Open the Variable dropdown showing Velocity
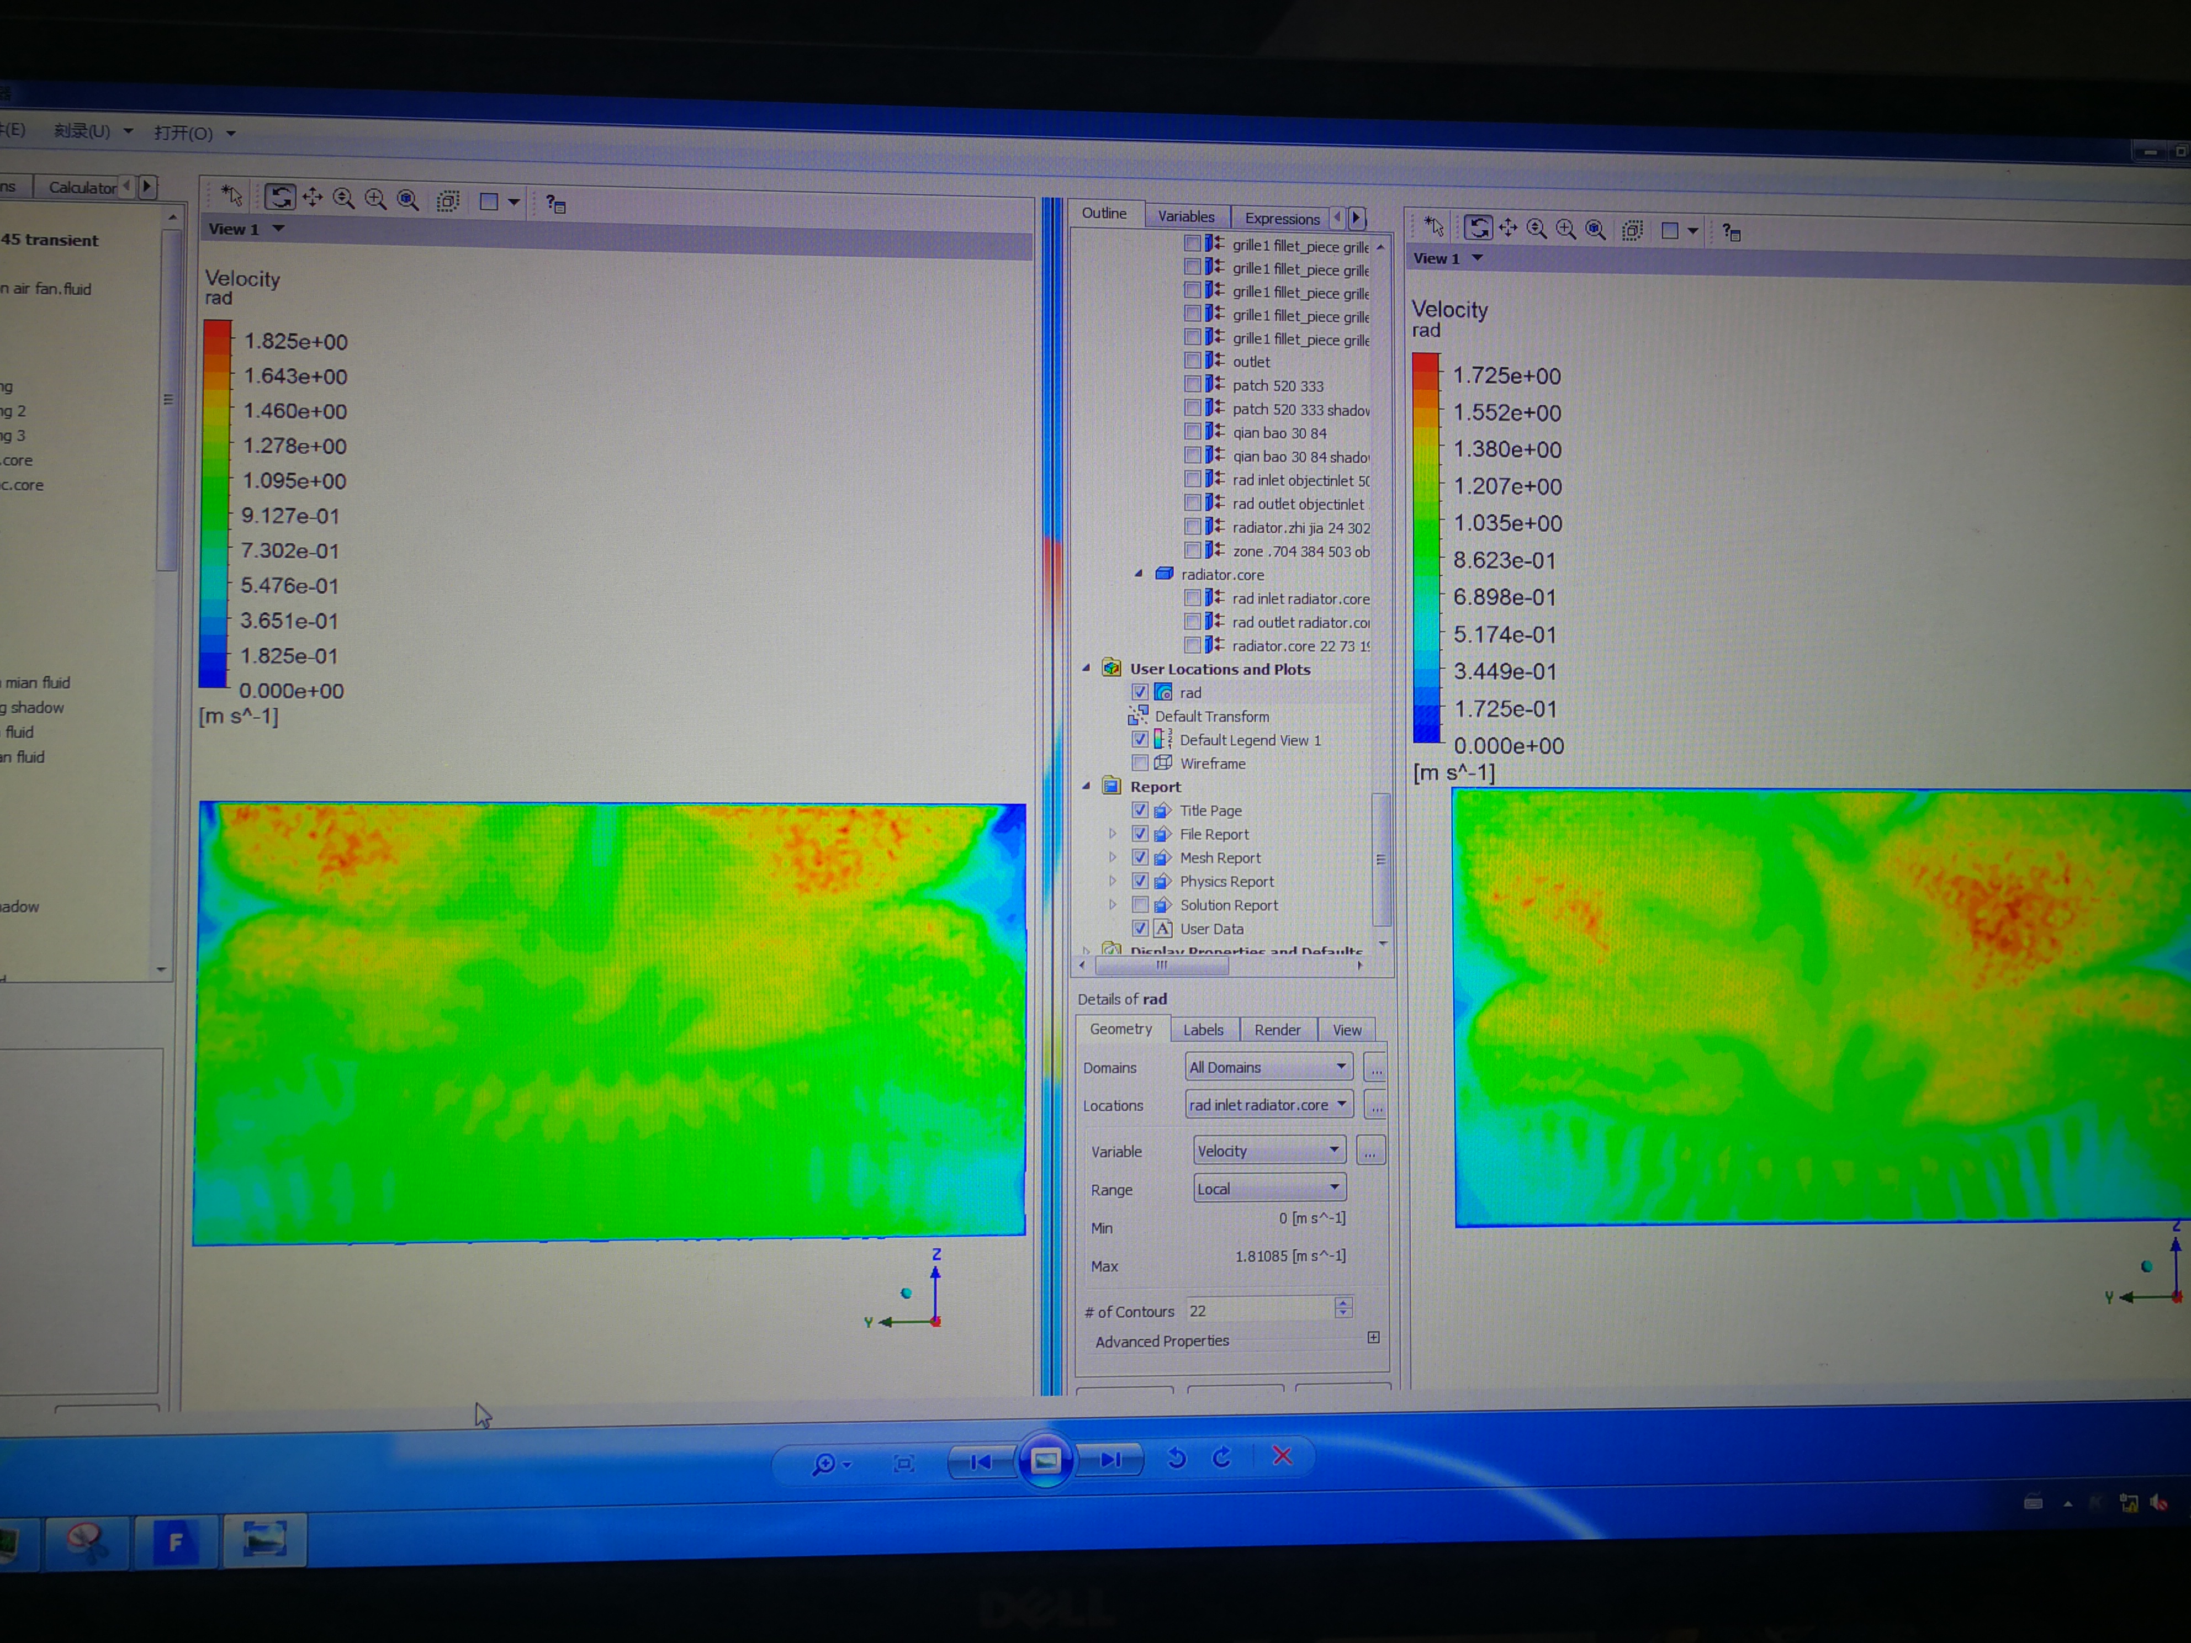This screenshot has height=1643, width=2191. point(1269,1150)
